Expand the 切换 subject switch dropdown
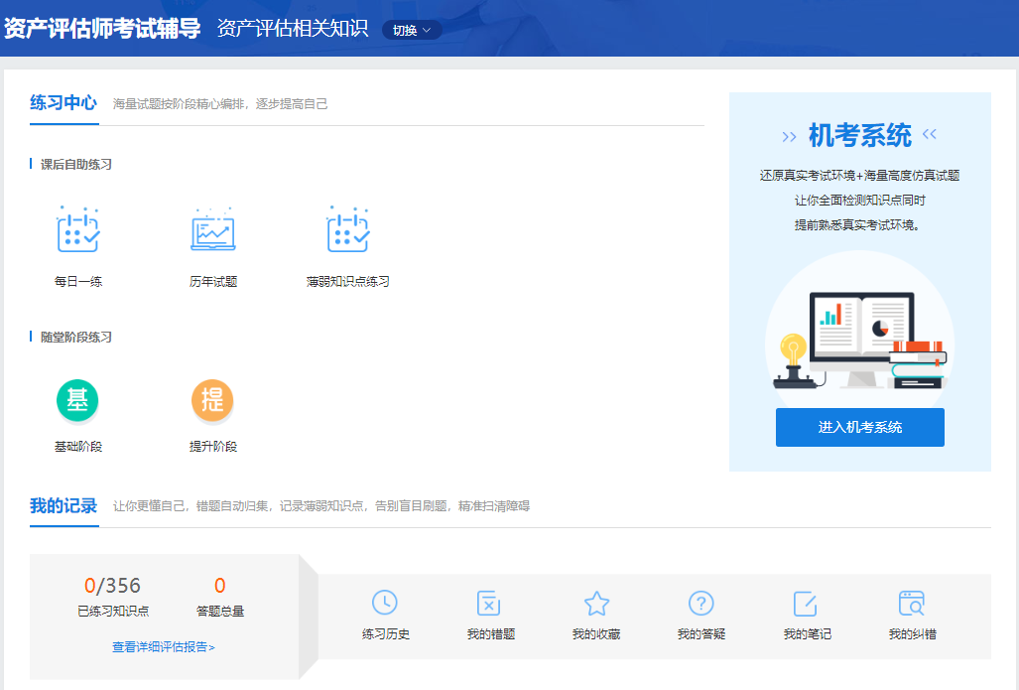The image size is (1019, 690). tap(411, 29)
